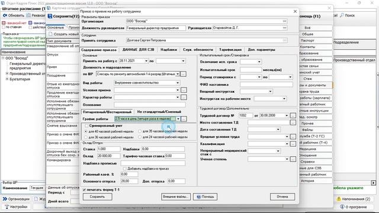Close the order dialog with X
379x213 pixels.
coord(295,11)
